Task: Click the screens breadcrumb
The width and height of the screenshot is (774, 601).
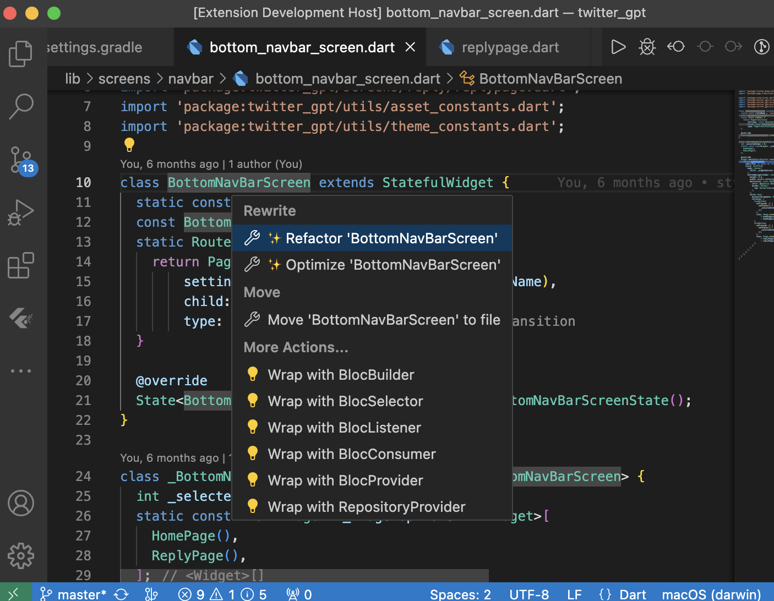Action: click(x=124, y=79)
